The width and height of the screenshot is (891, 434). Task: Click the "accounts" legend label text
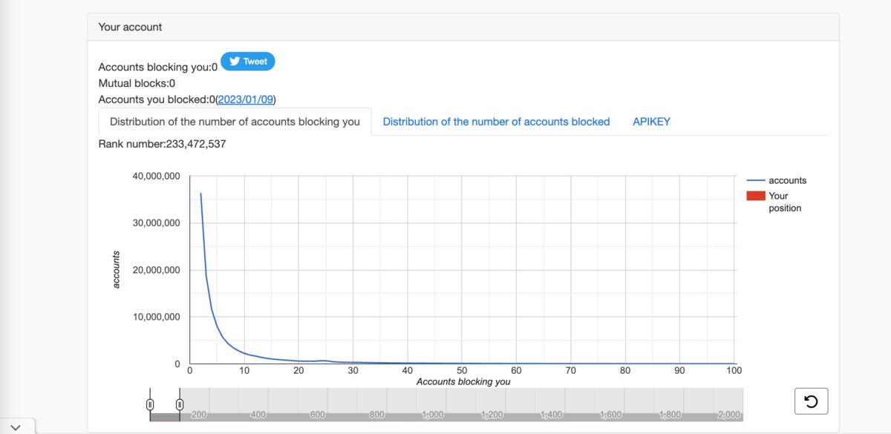(x=787, y=180)
